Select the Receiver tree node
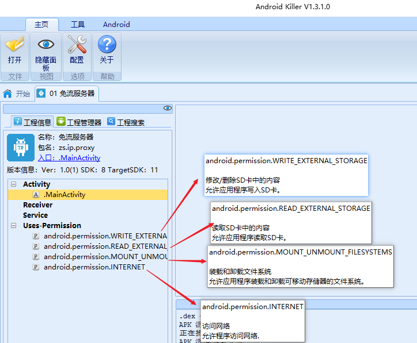 tap(38, 205)
